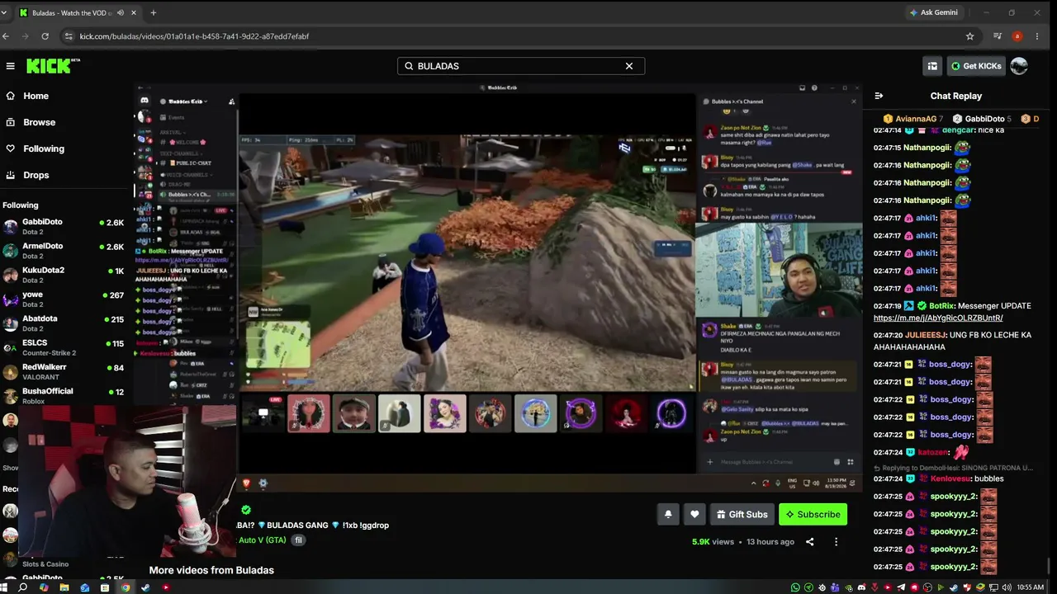Click Kenlovesu username in chat replay
1057x594 pixels.
(950, 478)
